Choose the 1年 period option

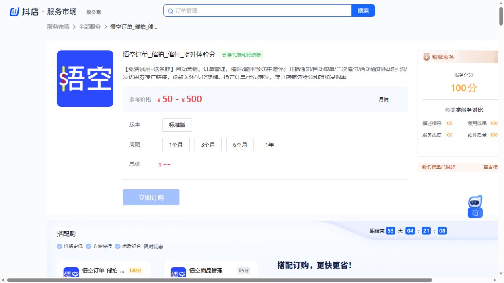coord(269,145)
